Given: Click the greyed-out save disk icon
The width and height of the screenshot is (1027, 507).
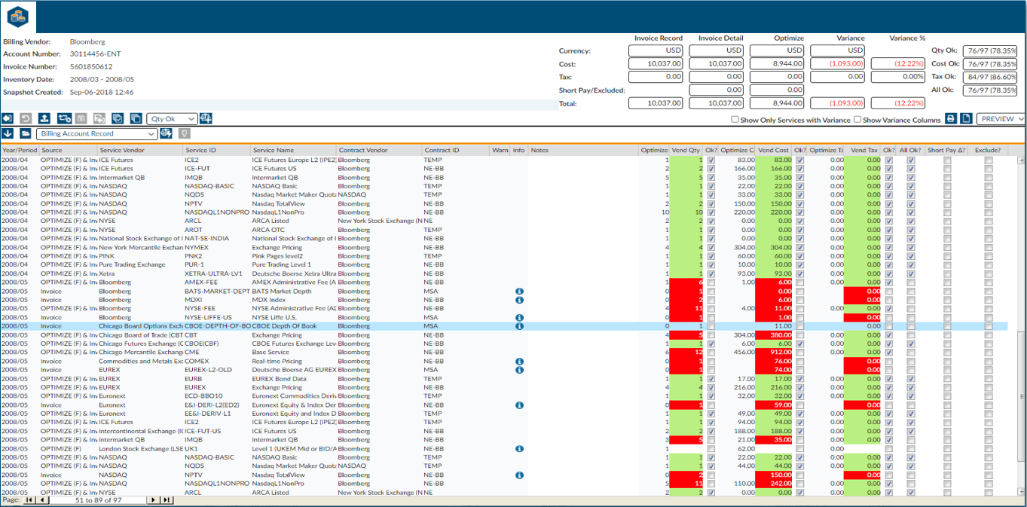Looking at the screenshot, I should point(81,118).
